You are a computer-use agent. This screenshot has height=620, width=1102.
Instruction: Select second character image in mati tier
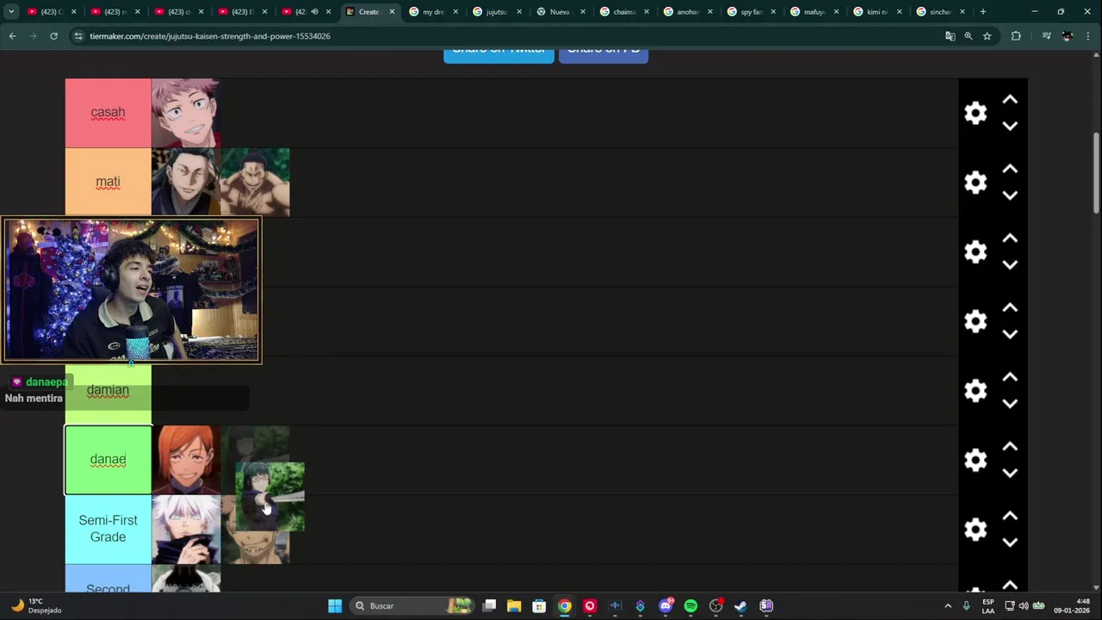click(x=255, y=183)
